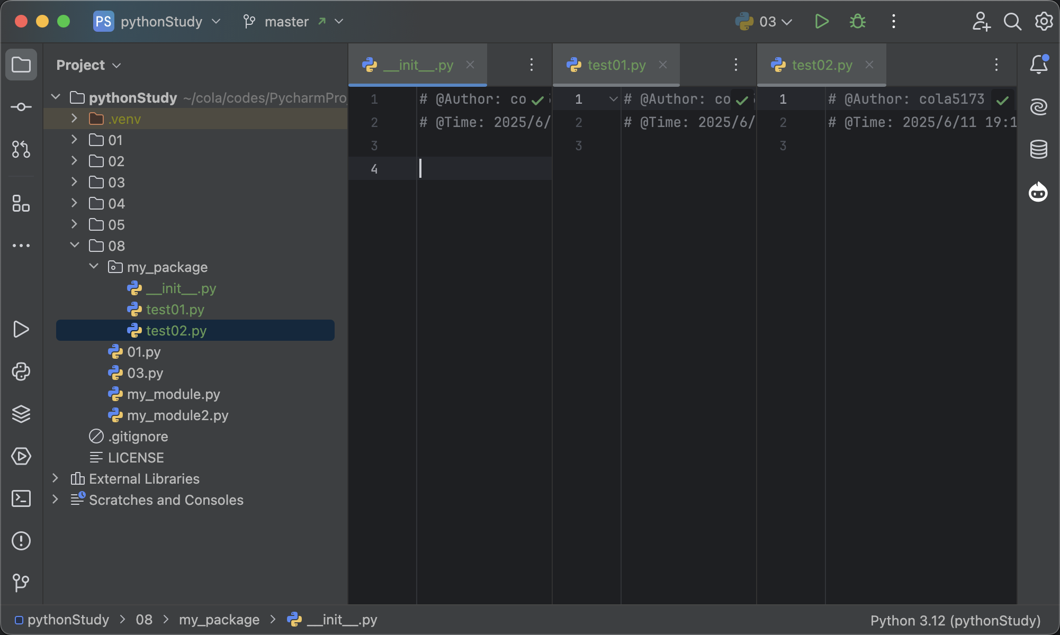Viewport: 1060px width, 635px height.
Task: Click pythonStudy in the bottom breadcrumb
Action: tap(62, 620)
